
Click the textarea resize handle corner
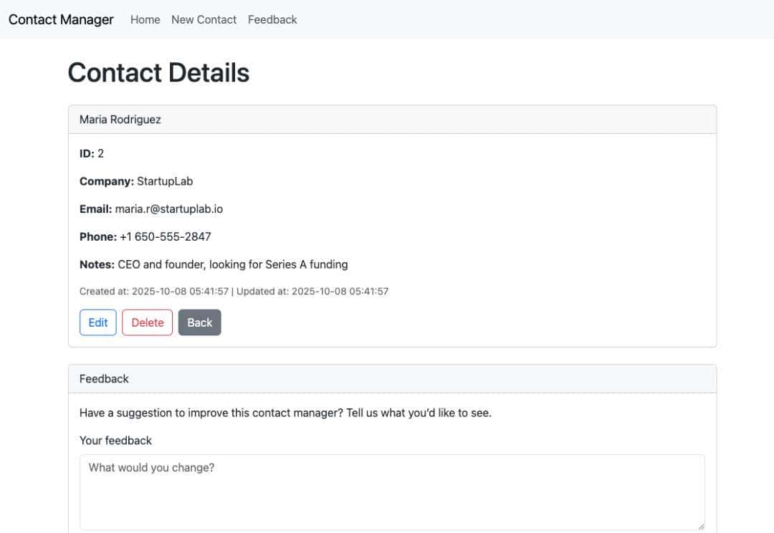pos(700,526)
